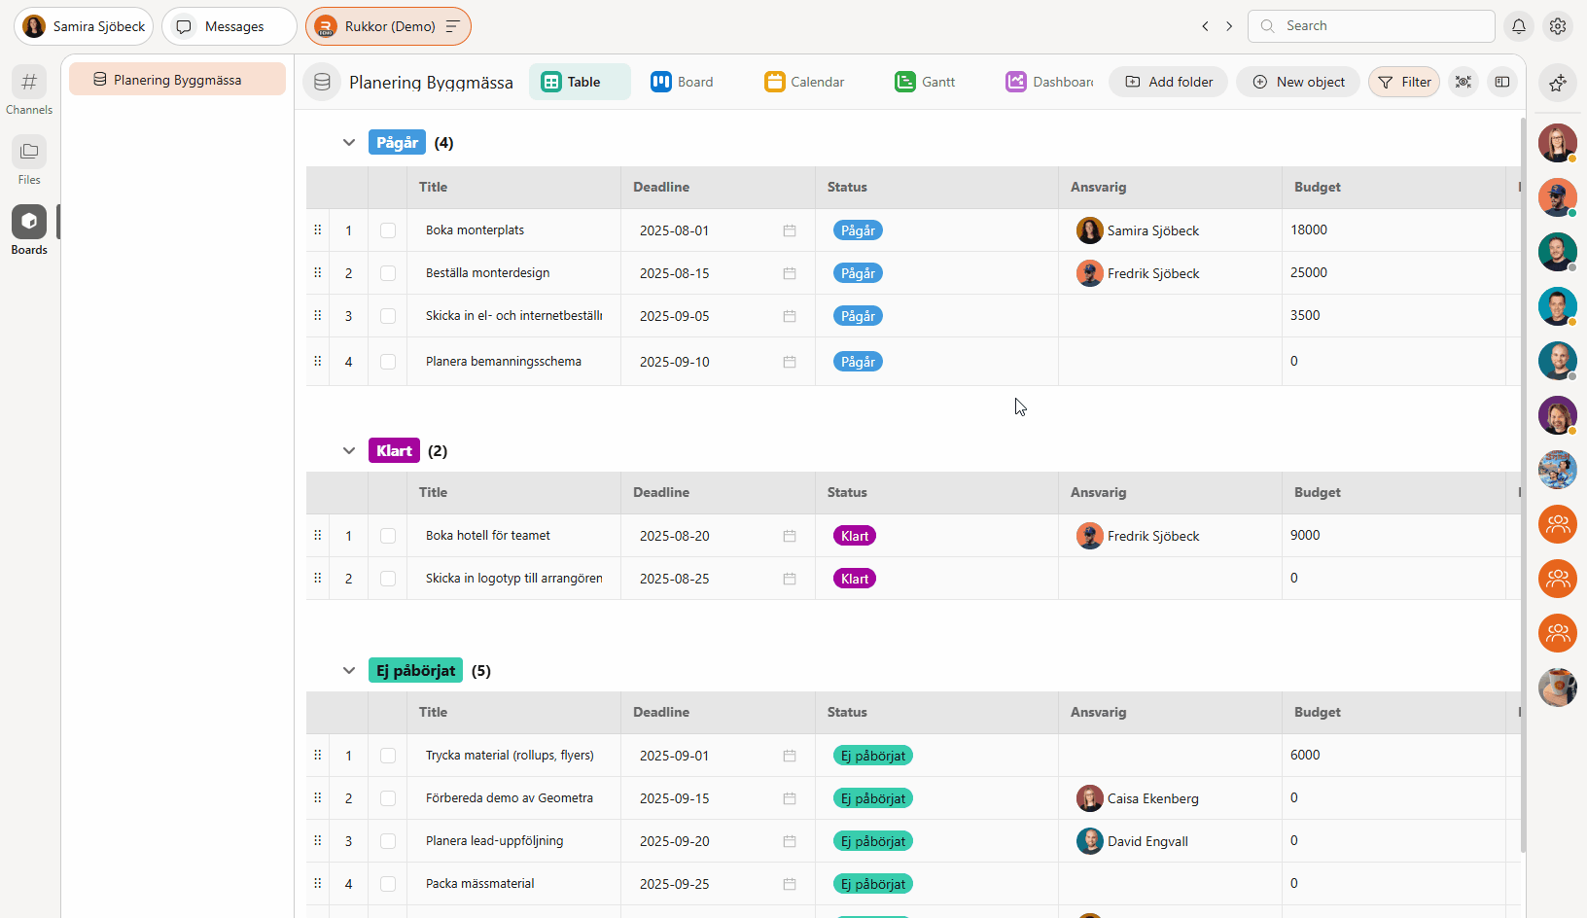Check the box for Beställa monterdesign
The image size is (1587, 918).
click(388, 273)
